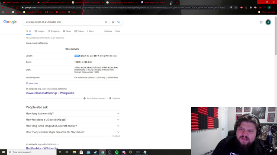Open Maps bookmark in bookmarks bar
The width and height of the screenshot is (277, 155).
pos(72,12)
